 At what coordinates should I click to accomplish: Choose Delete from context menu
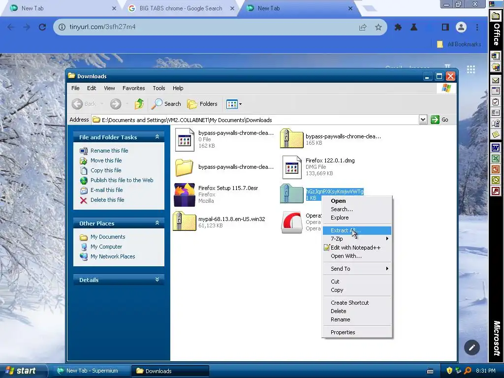click(357, 311)
